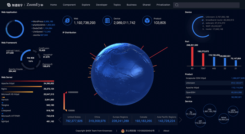
Task: Click the Device server stack icon
Action: tap(107, 20)
